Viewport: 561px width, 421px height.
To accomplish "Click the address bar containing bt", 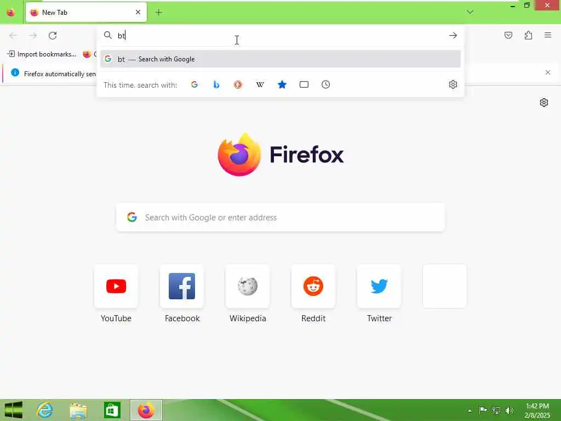I will [x=280, y=36].
